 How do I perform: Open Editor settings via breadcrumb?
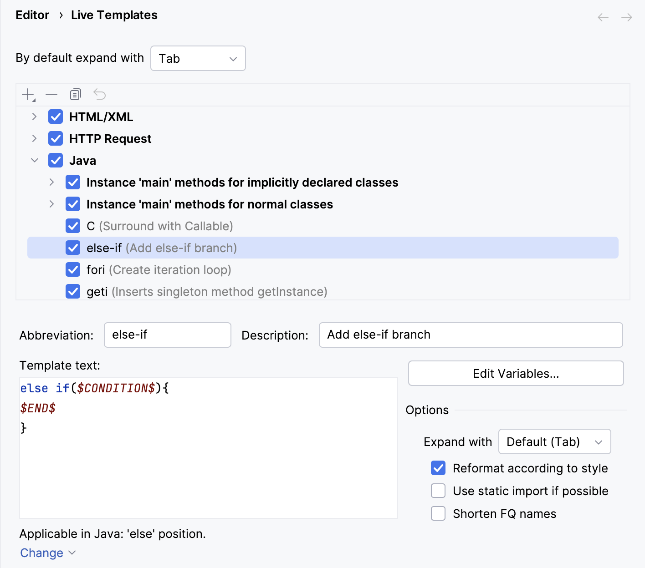tap(32, 15)
